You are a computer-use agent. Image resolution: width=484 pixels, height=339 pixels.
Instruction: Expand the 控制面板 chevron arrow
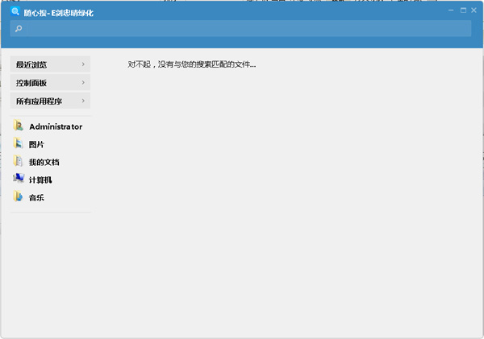(83, 83)
